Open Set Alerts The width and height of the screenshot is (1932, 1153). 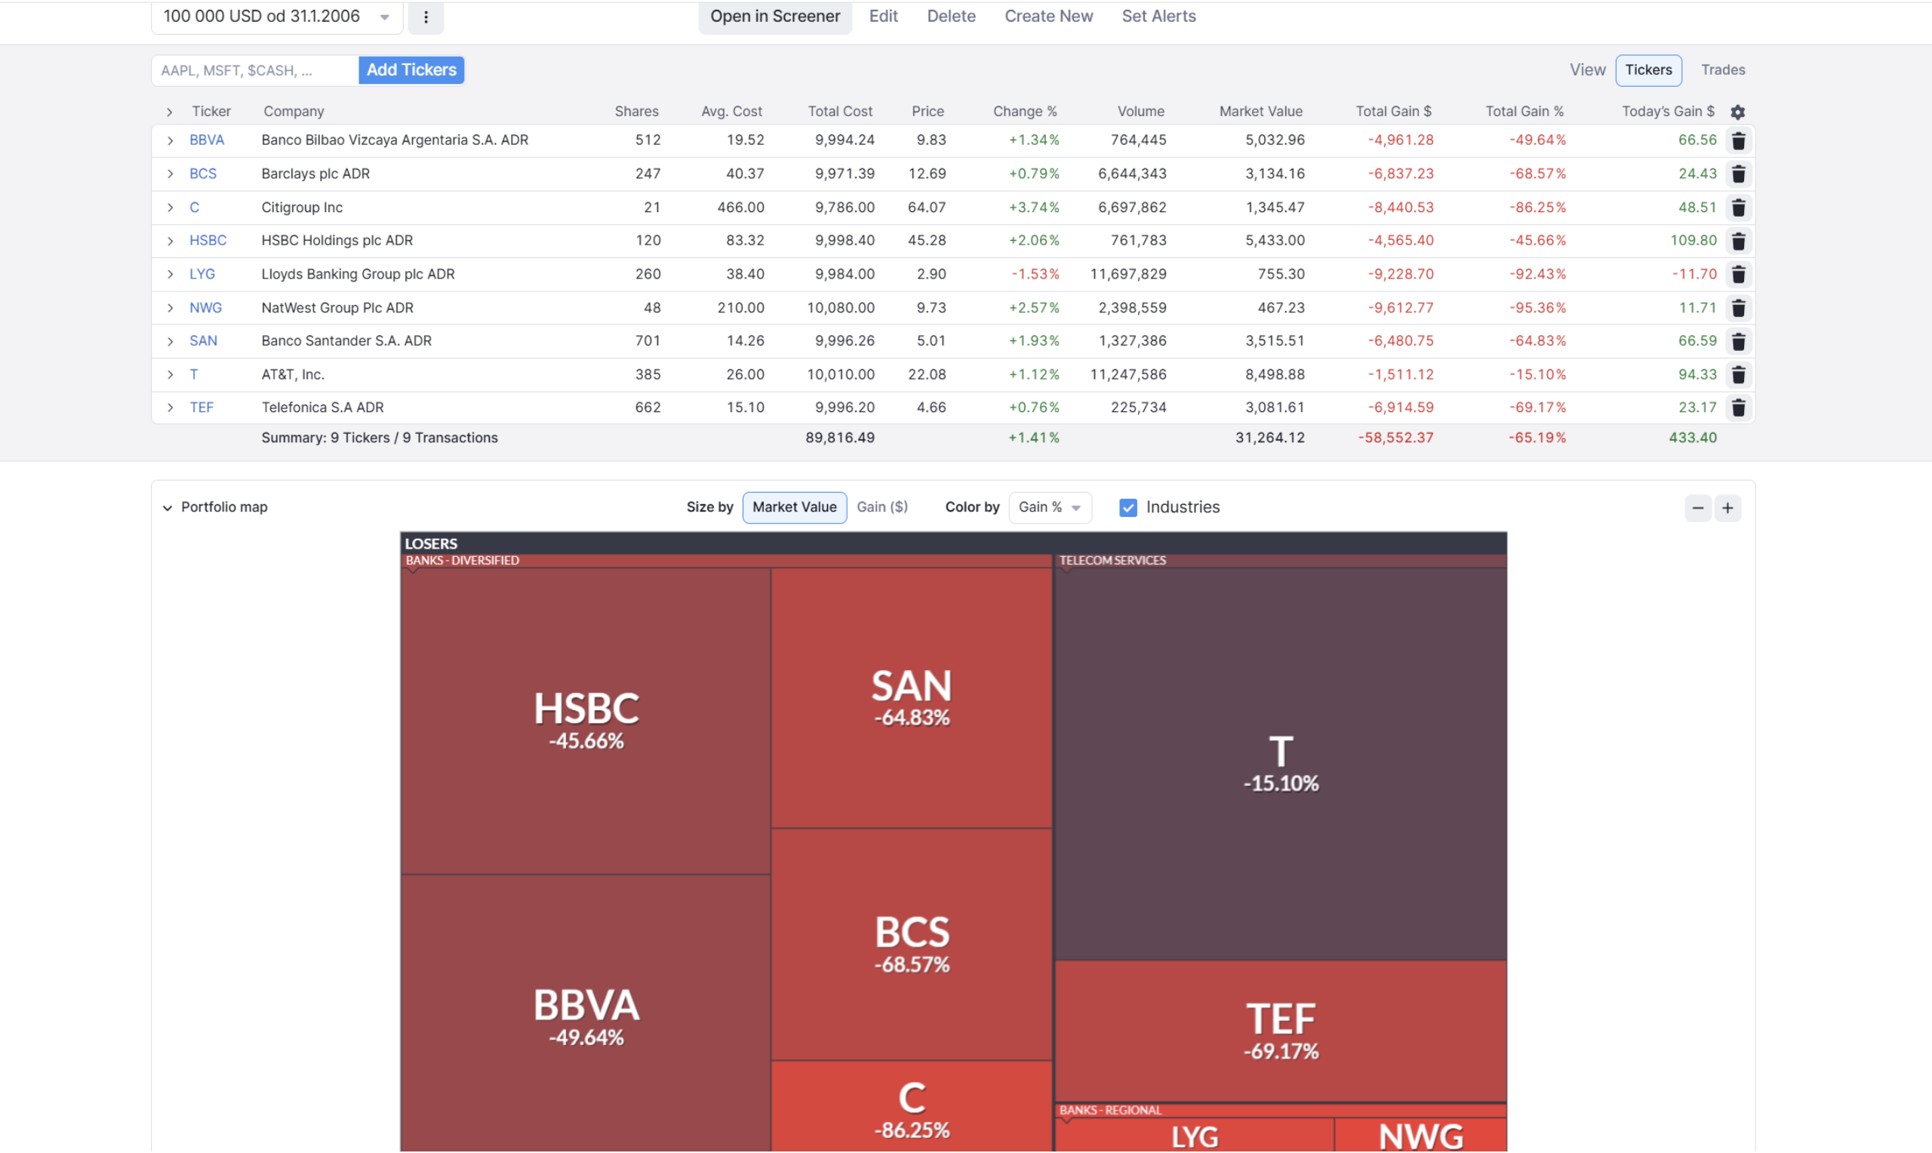click(x=1158, y=17)
